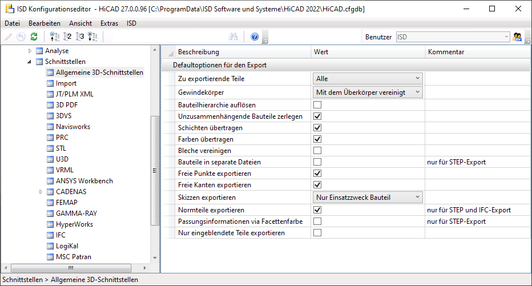Sort by Beschreibung column header
This screenshot has height=286, width=532.
243,52
